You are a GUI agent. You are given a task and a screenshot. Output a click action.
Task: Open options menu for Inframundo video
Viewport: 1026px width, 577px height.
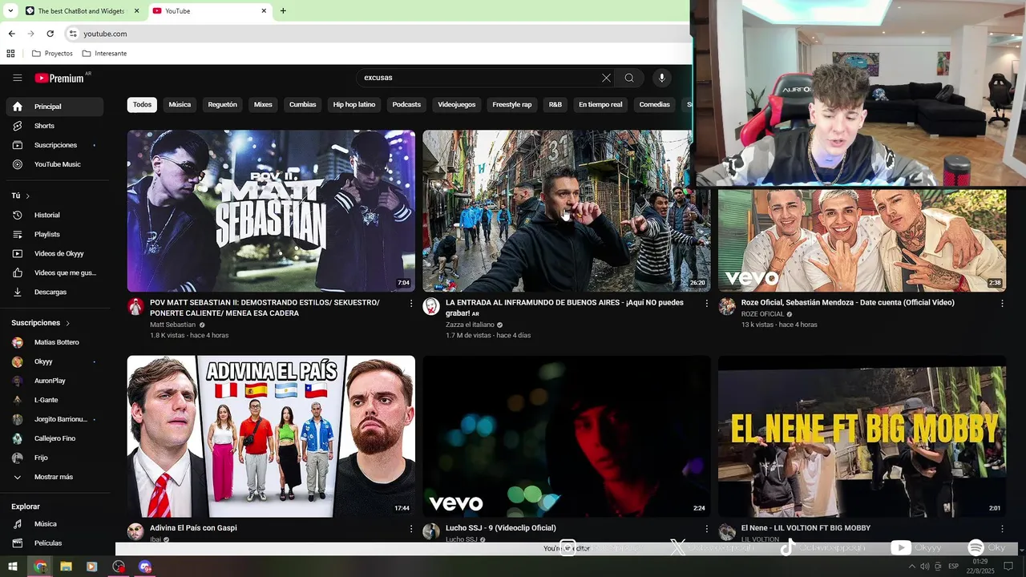coord(706,304)
